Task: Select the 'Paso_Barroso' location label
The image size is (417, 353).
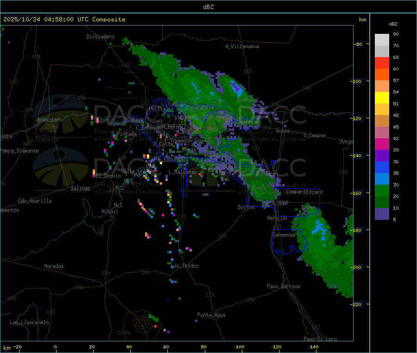Action: pos(284,286)
